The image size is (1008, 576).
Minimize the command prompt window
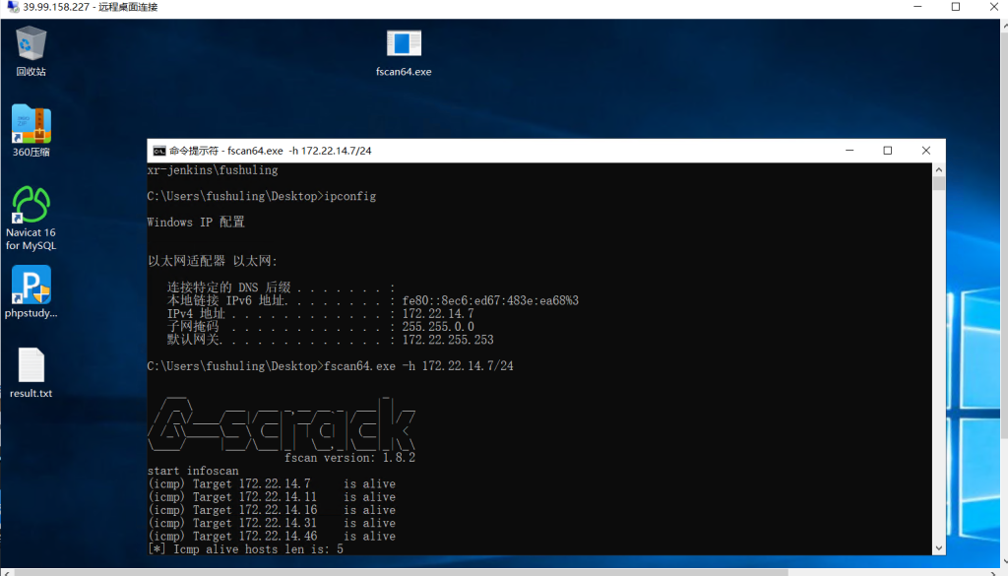(850, 151)
